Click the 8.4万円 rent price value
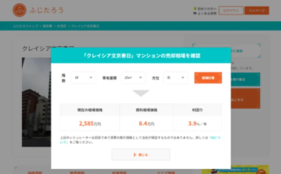Screen dimensions: 281x174 tap(147, 123)
